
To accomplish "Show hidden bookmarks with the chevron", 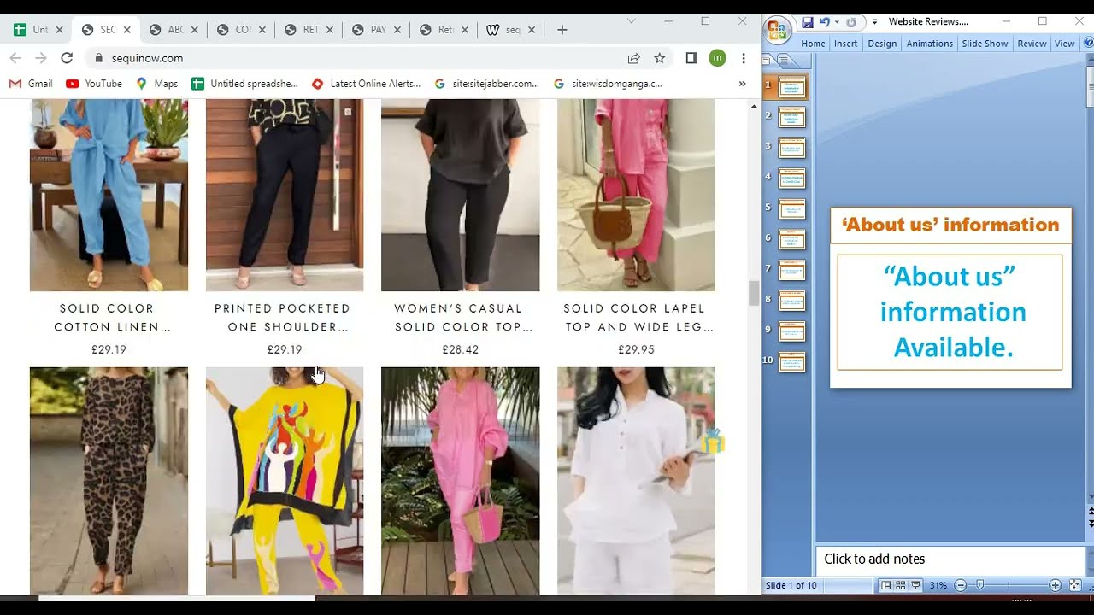I will (742, 84).
